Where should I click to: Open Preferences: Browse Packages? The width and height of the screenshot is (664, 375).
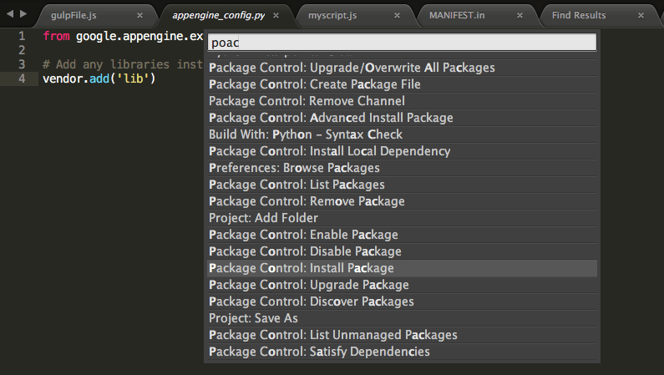tap(402, 168)
